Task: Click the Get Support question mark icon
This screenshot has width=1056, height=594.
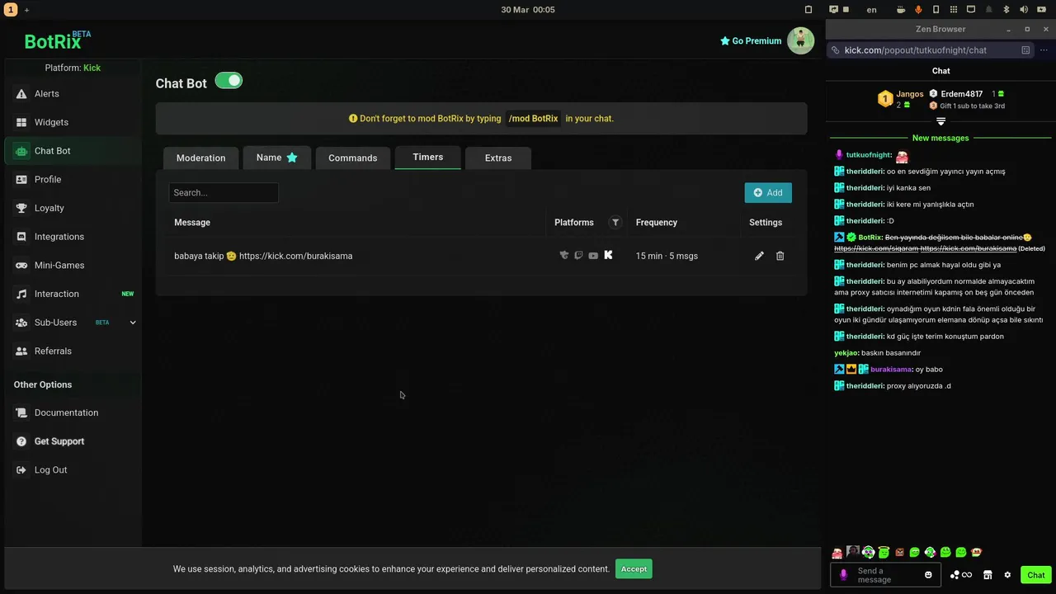Action: pyautogui.click(x=21, y=441)
